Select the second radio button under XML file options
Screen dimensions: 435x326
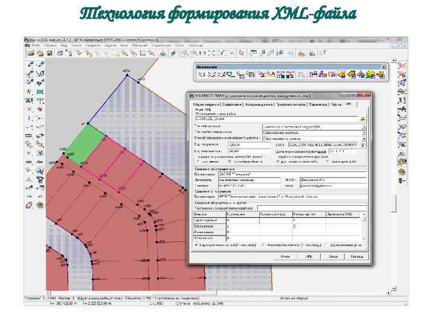tap(230, 162)
